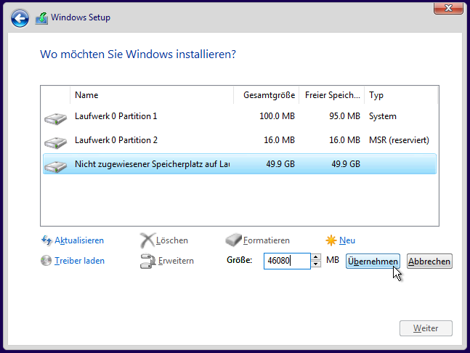This screenshot has height=353, width=470.
Task: Sort by the Typ column header
Action: pos(401,95)
